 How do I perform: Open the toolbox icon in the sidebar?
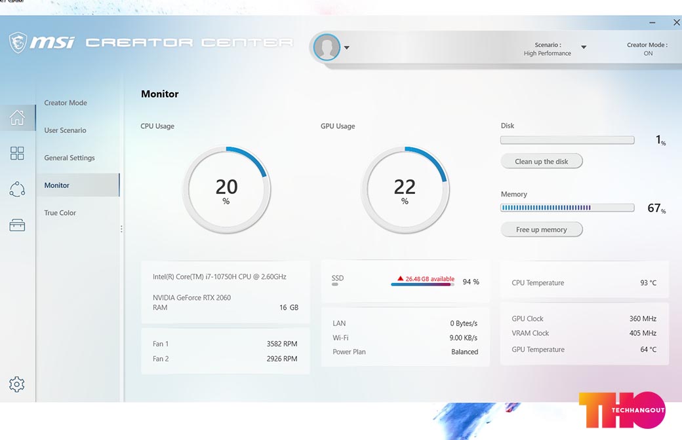click(18, 225)
